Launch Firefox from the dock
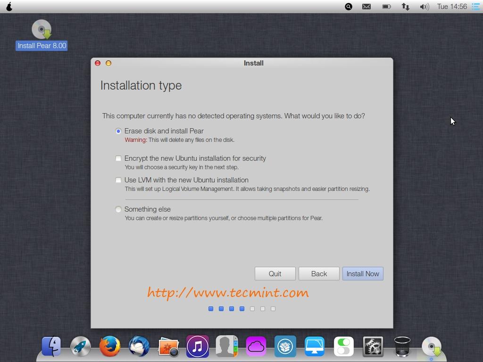 [x=110, y=347]
